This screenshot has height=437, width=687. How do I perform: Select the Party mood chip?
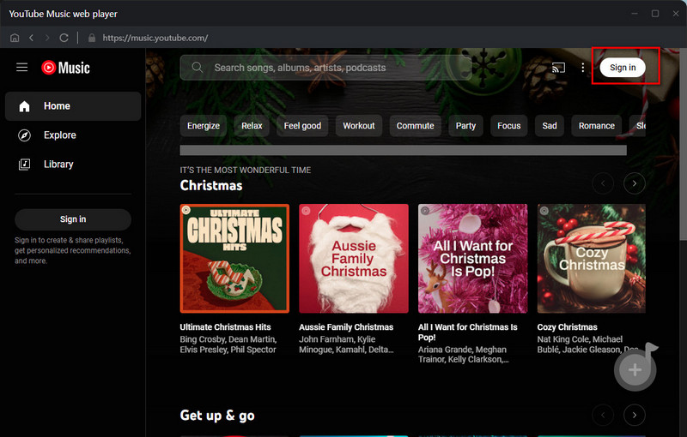pyautogui.click(x=465, y=126)
